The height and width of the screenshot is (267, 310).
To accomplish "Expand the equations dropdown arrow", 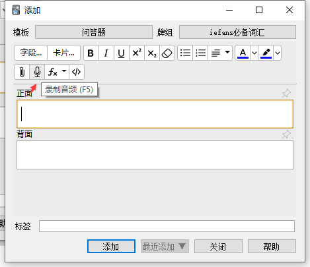I will pyautogui.click(x=64, y=71).
